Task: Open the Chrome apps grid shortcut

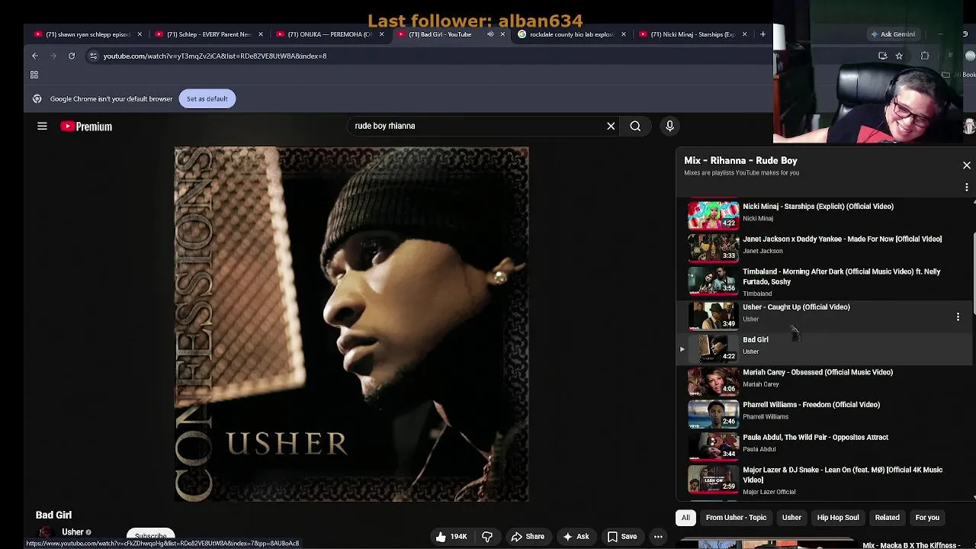Action: click(x=34, y=75)
